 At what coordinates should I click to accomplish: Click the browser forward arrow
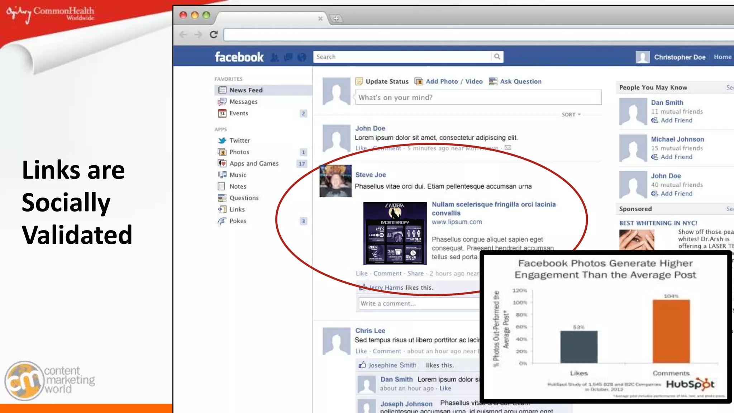click(198, 34)
